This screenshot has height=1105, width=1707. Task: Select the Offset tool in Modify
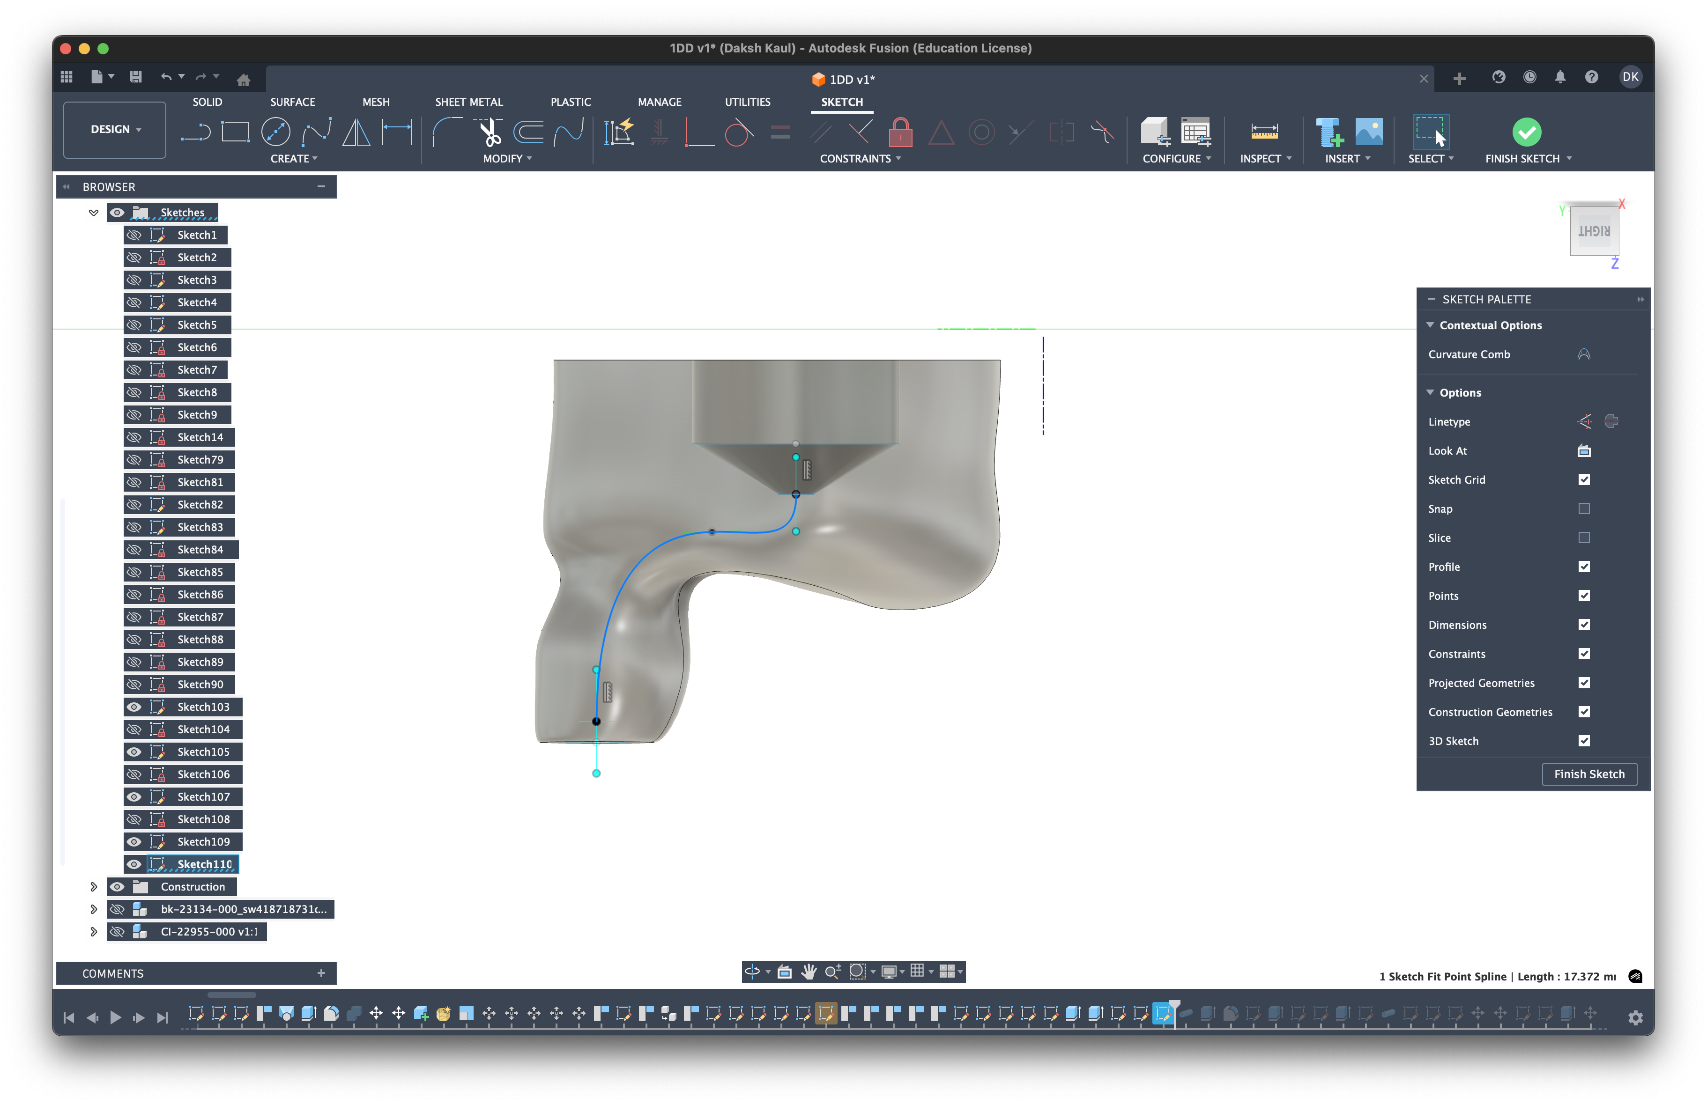(528, 132)
